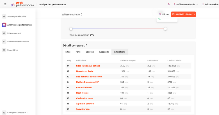Click the 51 057€ revenue value
Viewport: 219px width, 115px height.
pos(171,71)
